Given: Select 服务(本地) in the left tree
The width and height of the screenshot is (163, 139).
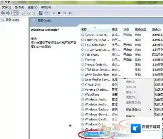Looking at the screenshot, I should 12,20.
